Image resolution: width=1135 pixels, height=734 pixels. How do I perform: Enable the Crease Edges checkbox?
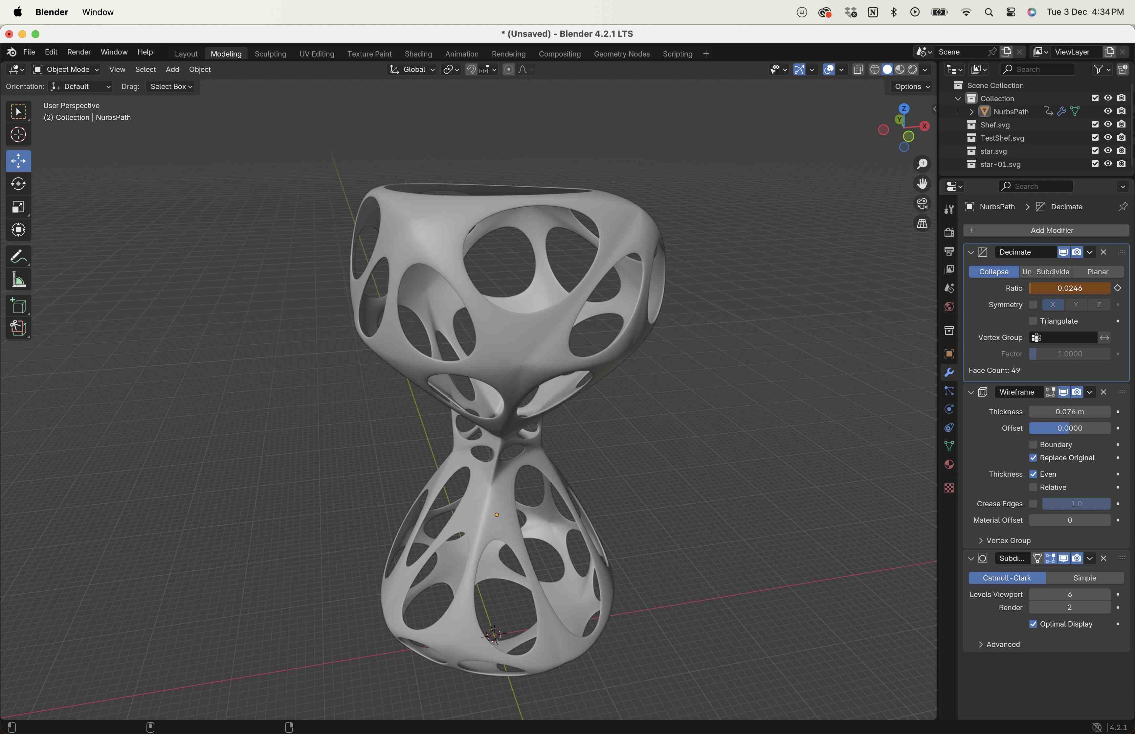pyautogui.click(x=1033, y=504)
